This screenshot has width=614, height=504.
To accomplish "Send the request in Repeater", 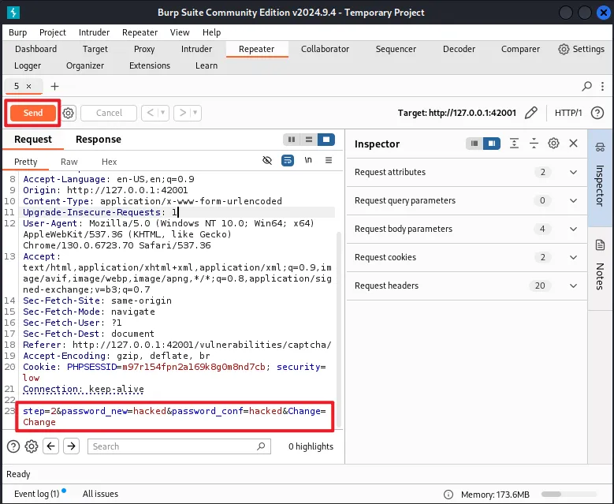I will (33, 113).
